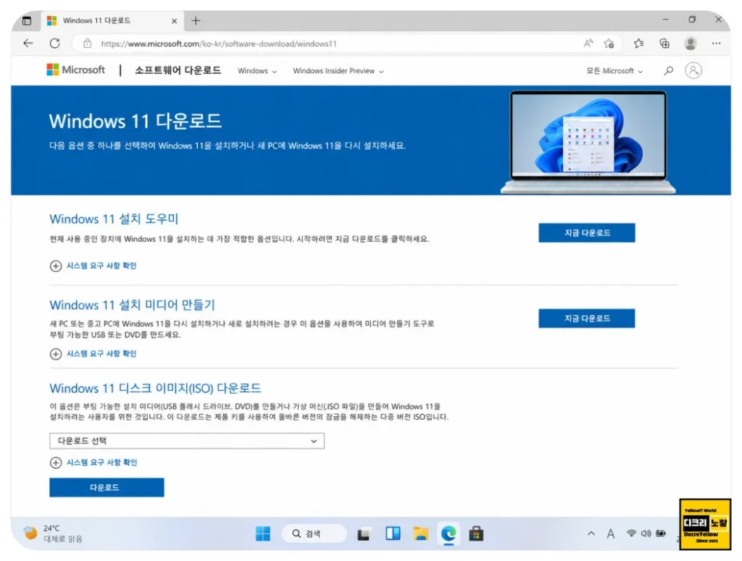The image size is (742, 561).
Task: Expand the Windows menu in the navigation
Action: pyautogui.click(x=257, y=71)
